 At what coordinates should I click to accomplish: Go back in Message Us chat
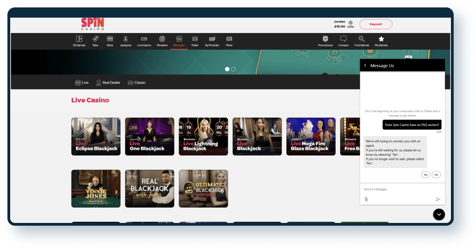tap(365, 65)
